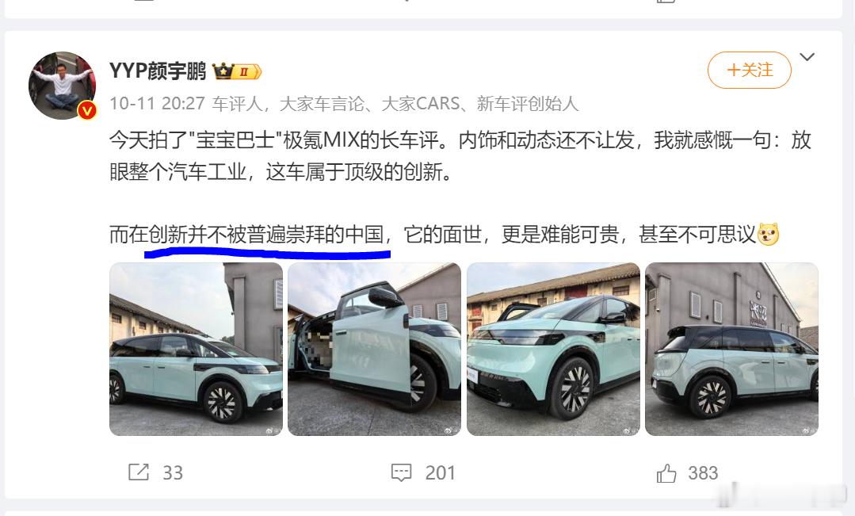
Task: Click the crown membership level badge
Action: coord(237,71)
